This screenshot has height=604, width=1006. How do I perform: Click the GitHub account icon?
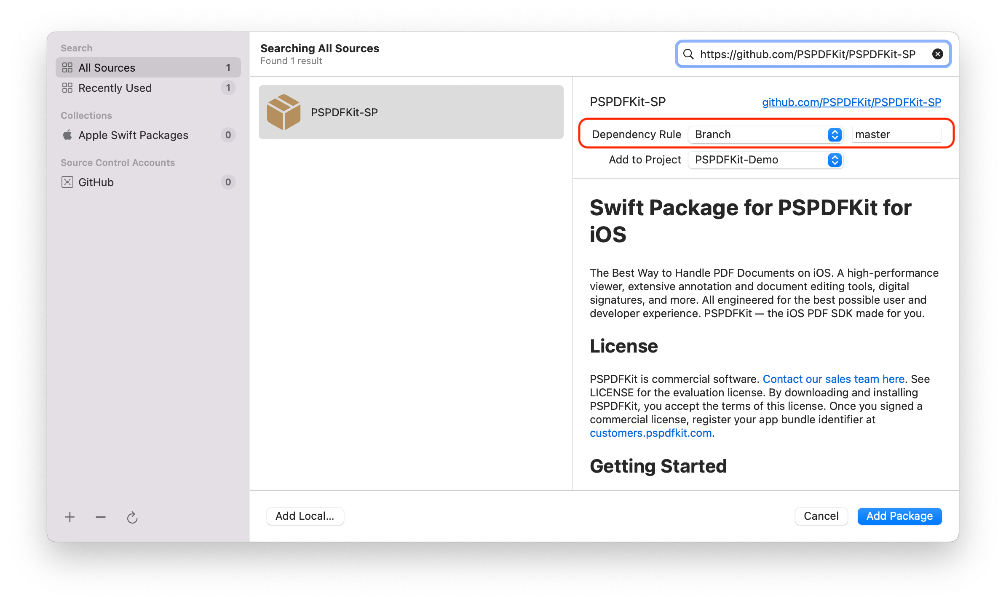pos(67,182)
